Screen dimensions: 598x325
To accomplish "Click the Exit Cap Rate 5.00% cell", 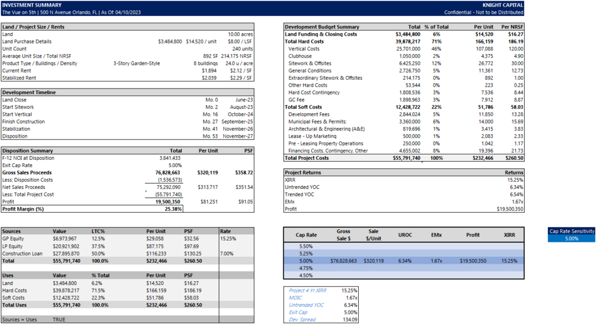I will [x=175, y=165].
